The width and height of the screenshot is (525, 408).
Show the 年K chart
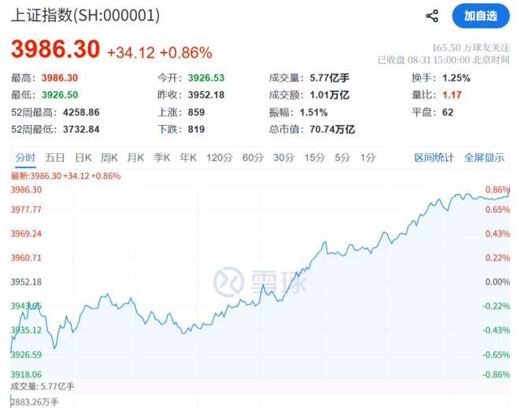click(x=188, y=157)
